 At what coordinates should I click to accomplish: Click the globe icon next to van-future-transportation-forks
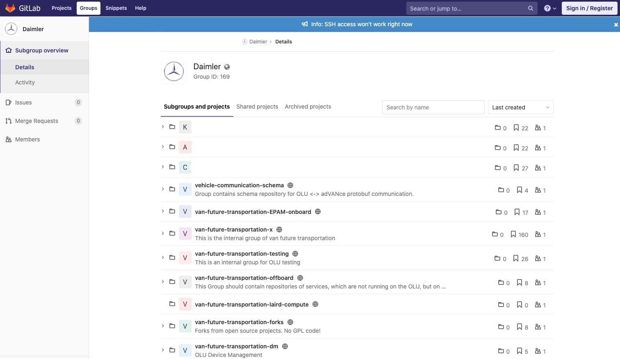(290, 322)
